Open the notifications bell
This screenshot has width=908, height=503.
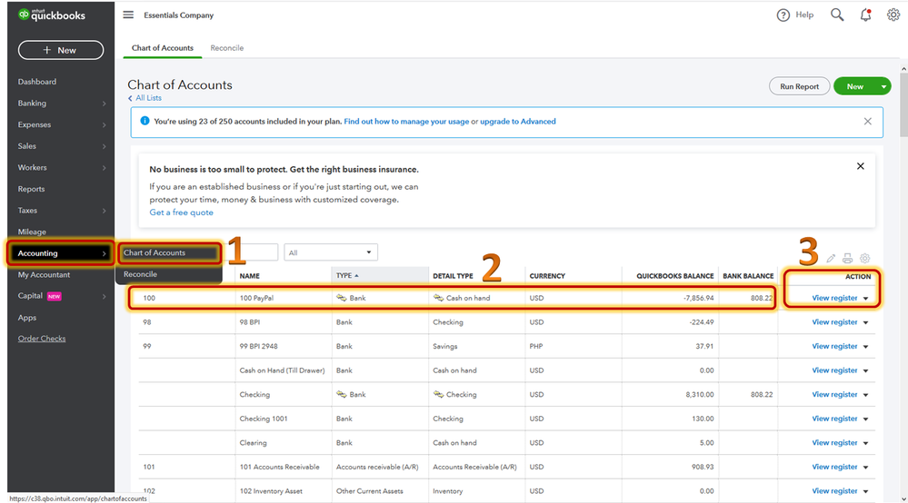pyautogui.click(x=865, y=15)
